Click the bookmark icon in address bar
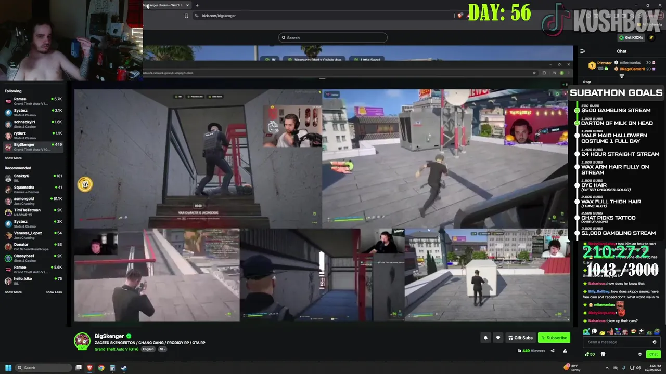Viewport: 666px width, 374px height. pos(186,16)
